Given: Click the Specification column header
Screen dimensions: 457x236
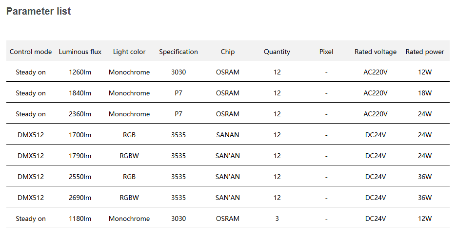Looking at the screenshot, I should 179,52.
